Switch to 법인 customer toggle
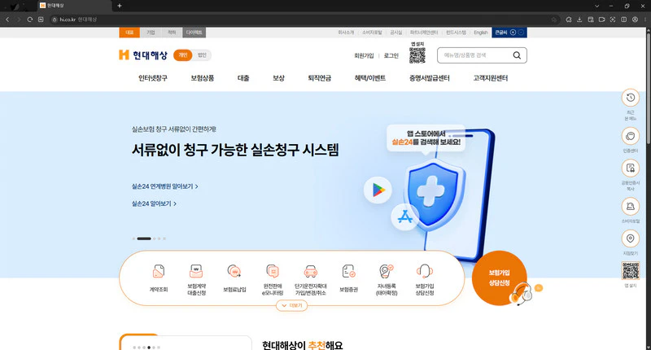 202,55
